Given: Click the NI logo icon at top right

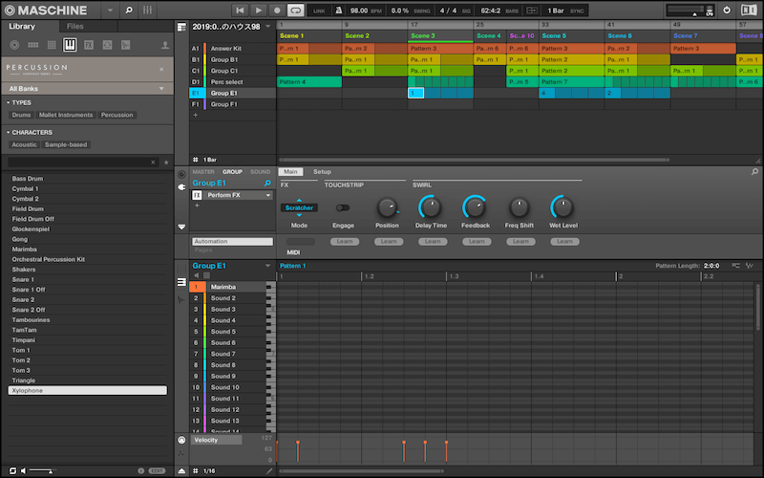Looking at the screenshot, I should (749, 10).
